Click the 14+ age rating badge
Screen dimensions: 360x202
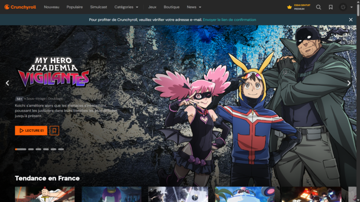19,99
